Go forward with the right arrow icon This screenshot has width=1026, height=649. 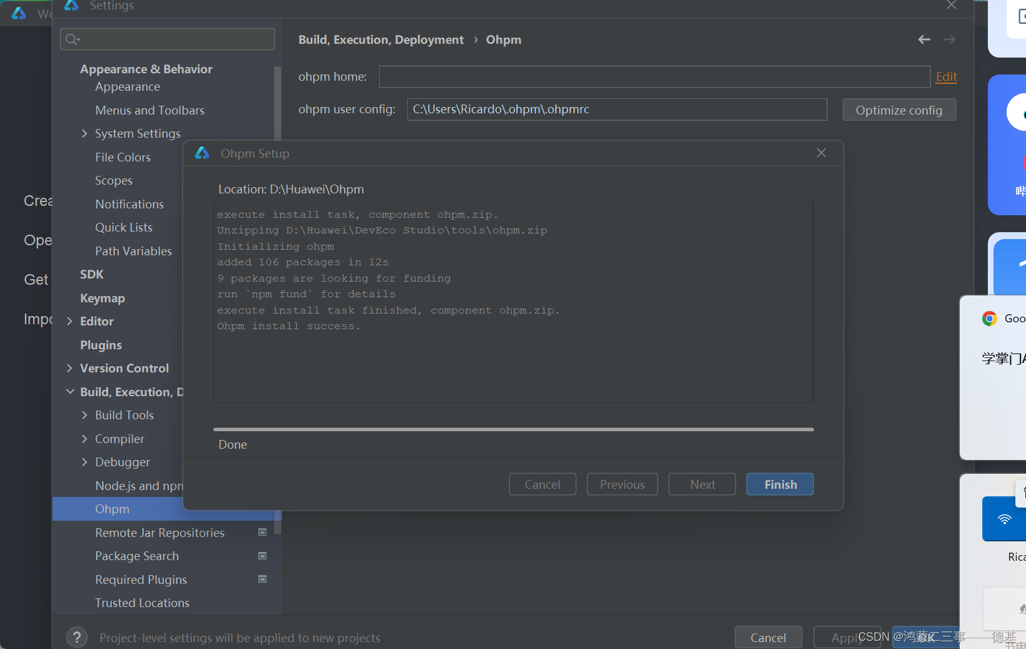click(x=949, y=39)
